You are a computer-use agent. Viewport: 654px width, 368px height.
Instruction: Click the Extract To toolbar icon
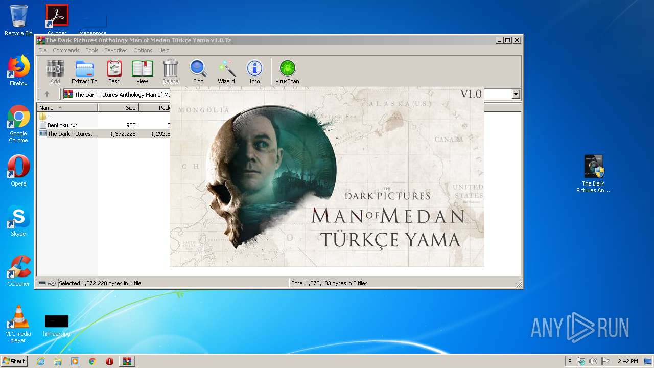[84, 72]
